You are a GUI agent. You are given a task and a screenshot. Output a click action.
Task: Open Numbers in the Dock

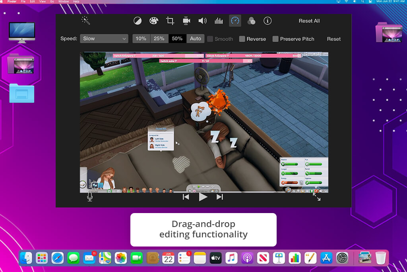tap(295, 258)
